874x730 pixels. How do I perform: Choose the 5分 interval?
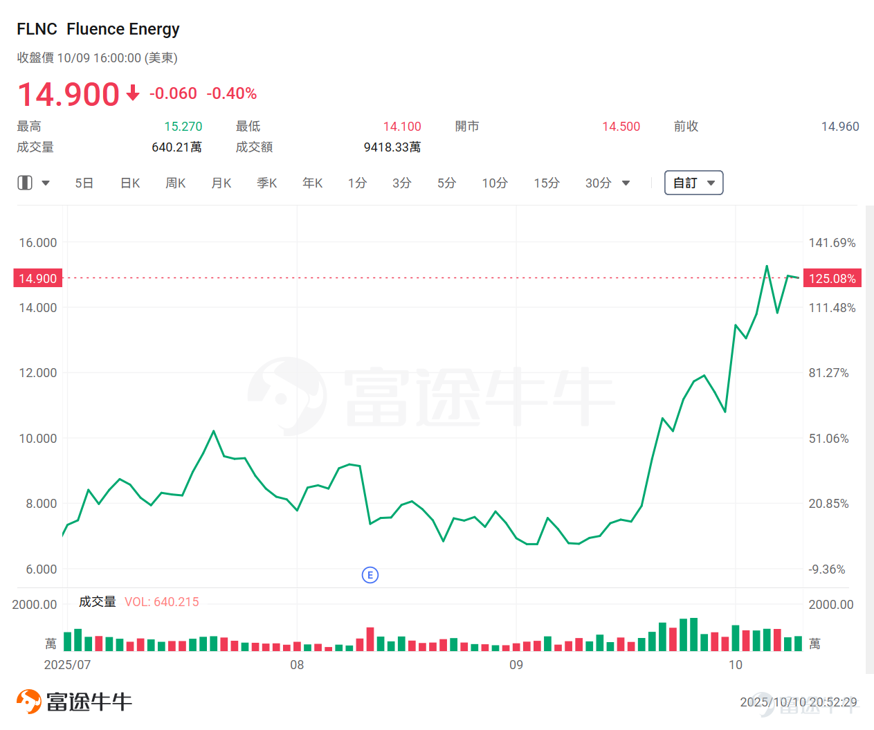coord(447,183)
